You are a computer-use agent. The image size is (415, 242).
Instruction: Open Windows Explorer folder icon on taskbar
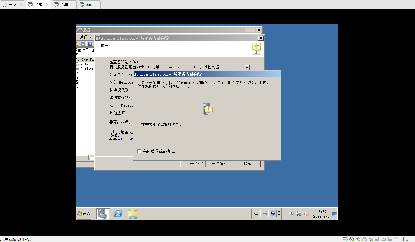tap(133, 214)
